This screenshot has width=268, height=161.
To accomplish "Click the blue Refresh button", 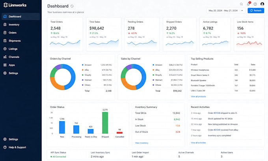I will [x=256, y=11].
